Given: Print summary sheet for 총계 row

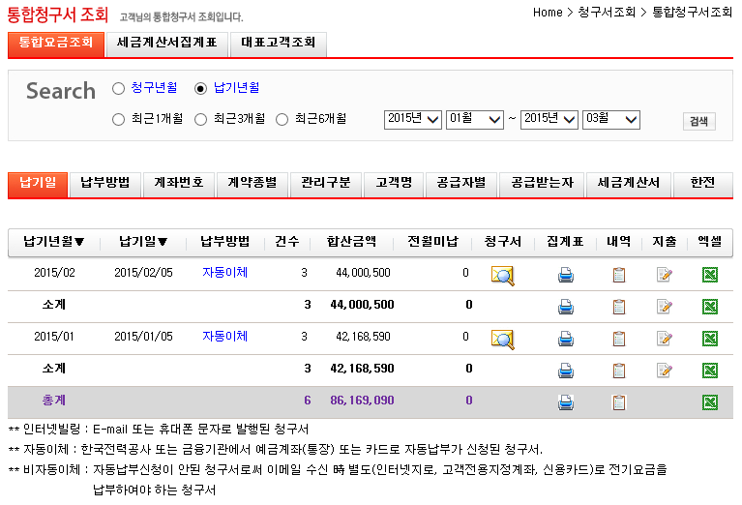Looking at the screenshot, I should click(566, 402).
